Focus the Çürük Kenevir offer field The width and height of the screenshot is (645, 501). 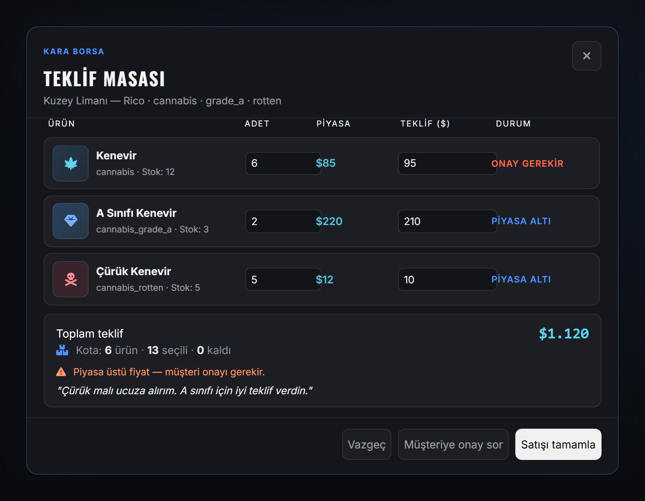447,279
